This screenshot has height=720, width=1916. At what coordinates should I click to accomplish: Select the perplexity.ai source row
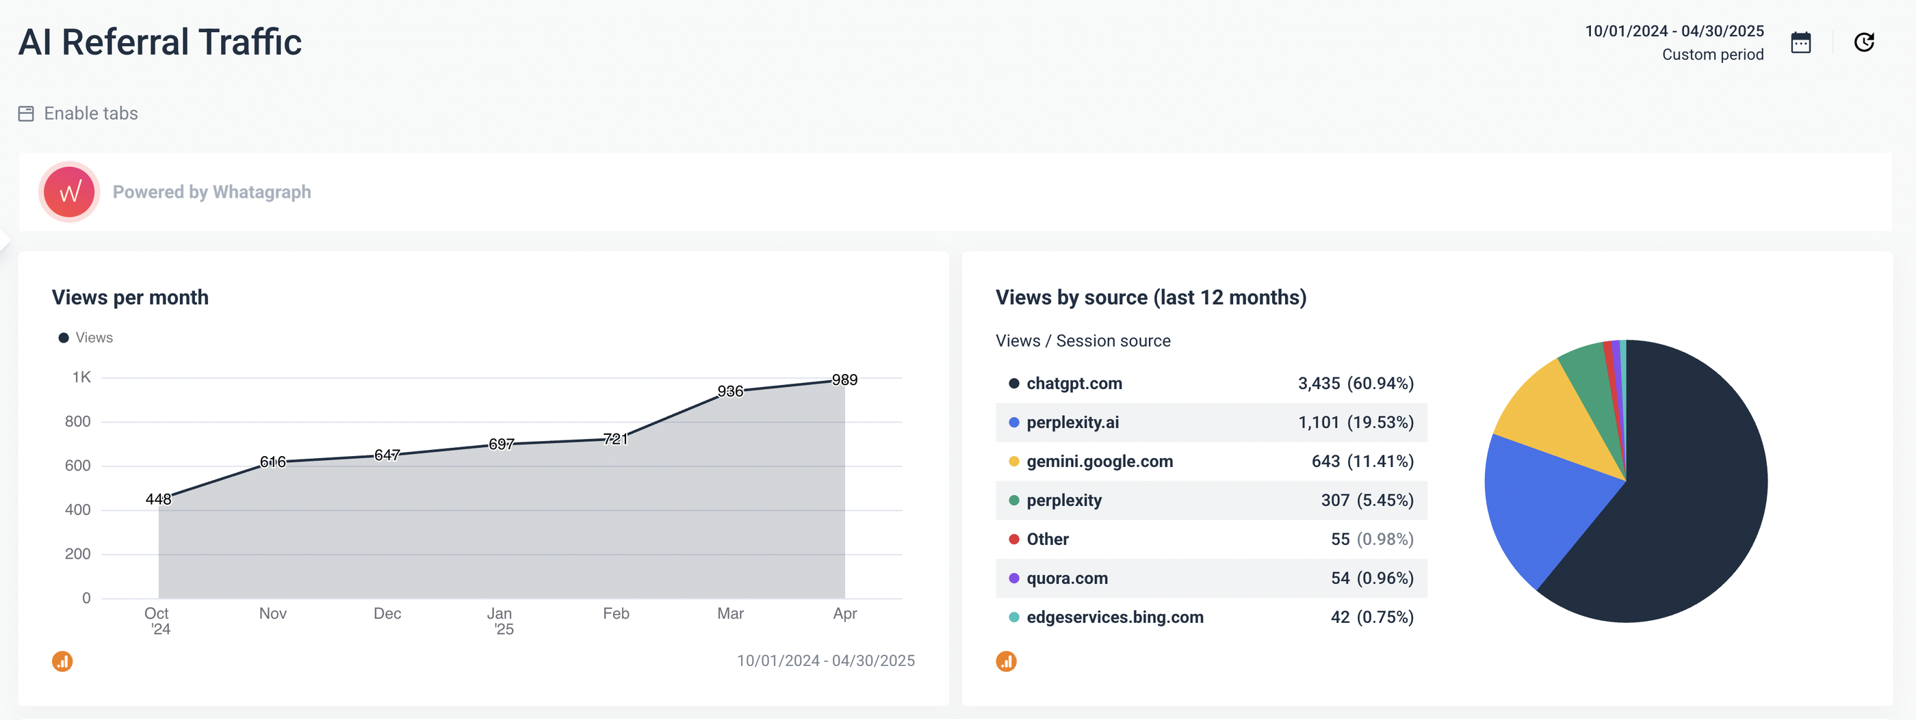(x=1212, y=423)
